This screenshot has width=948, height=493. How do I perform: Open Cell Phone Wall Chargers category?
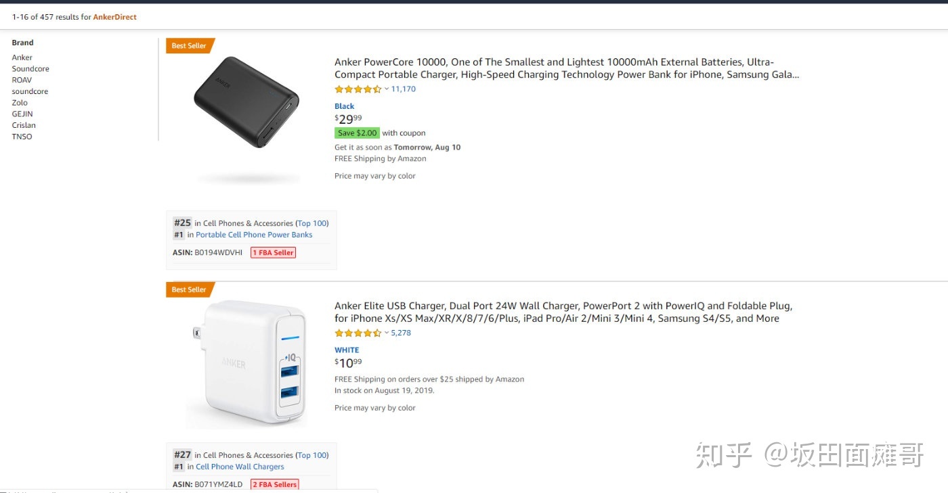(240, 467)
